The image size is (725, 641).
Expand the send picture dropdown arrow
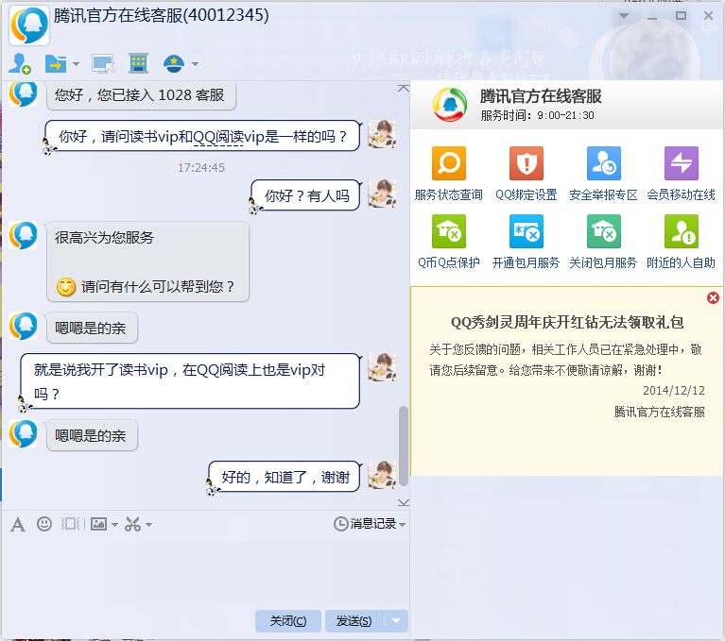point(114,525)
